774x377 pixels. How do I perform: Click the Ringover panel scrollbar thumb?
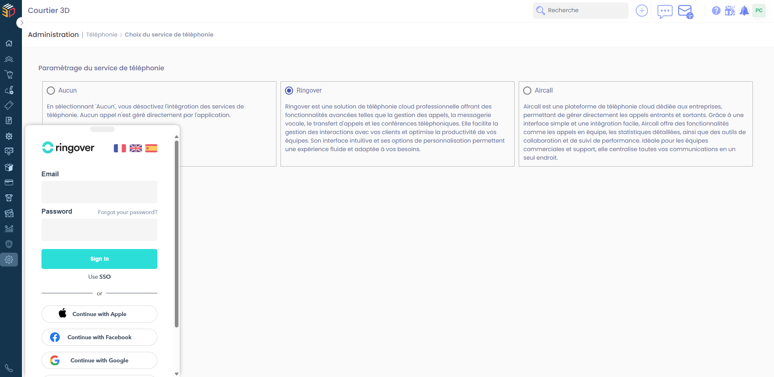pos(176,234)
